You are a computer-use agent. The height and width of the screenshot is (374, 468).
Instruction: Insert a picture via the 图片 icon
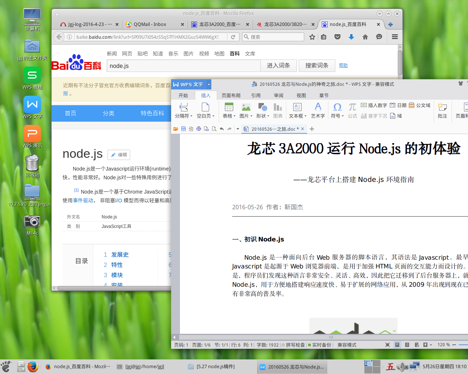tap(246, 107)
